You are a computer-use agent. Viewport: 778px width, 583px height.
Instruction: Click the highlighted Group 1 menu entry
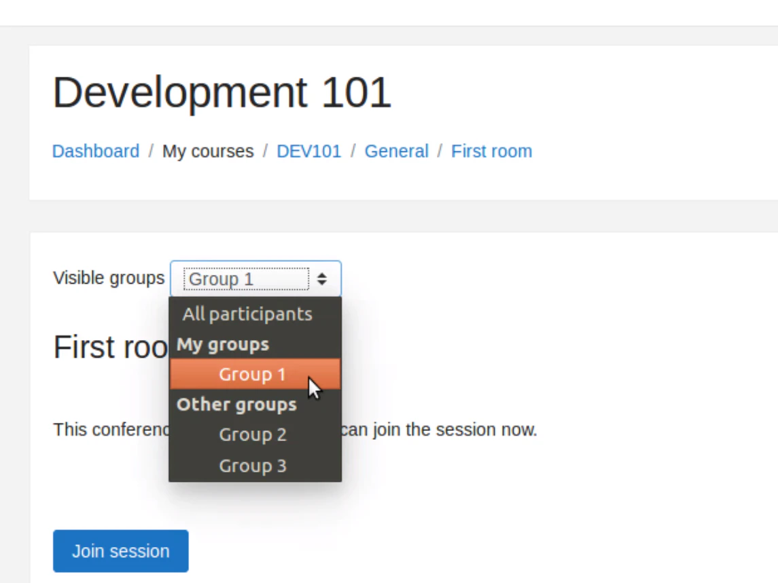251,374
